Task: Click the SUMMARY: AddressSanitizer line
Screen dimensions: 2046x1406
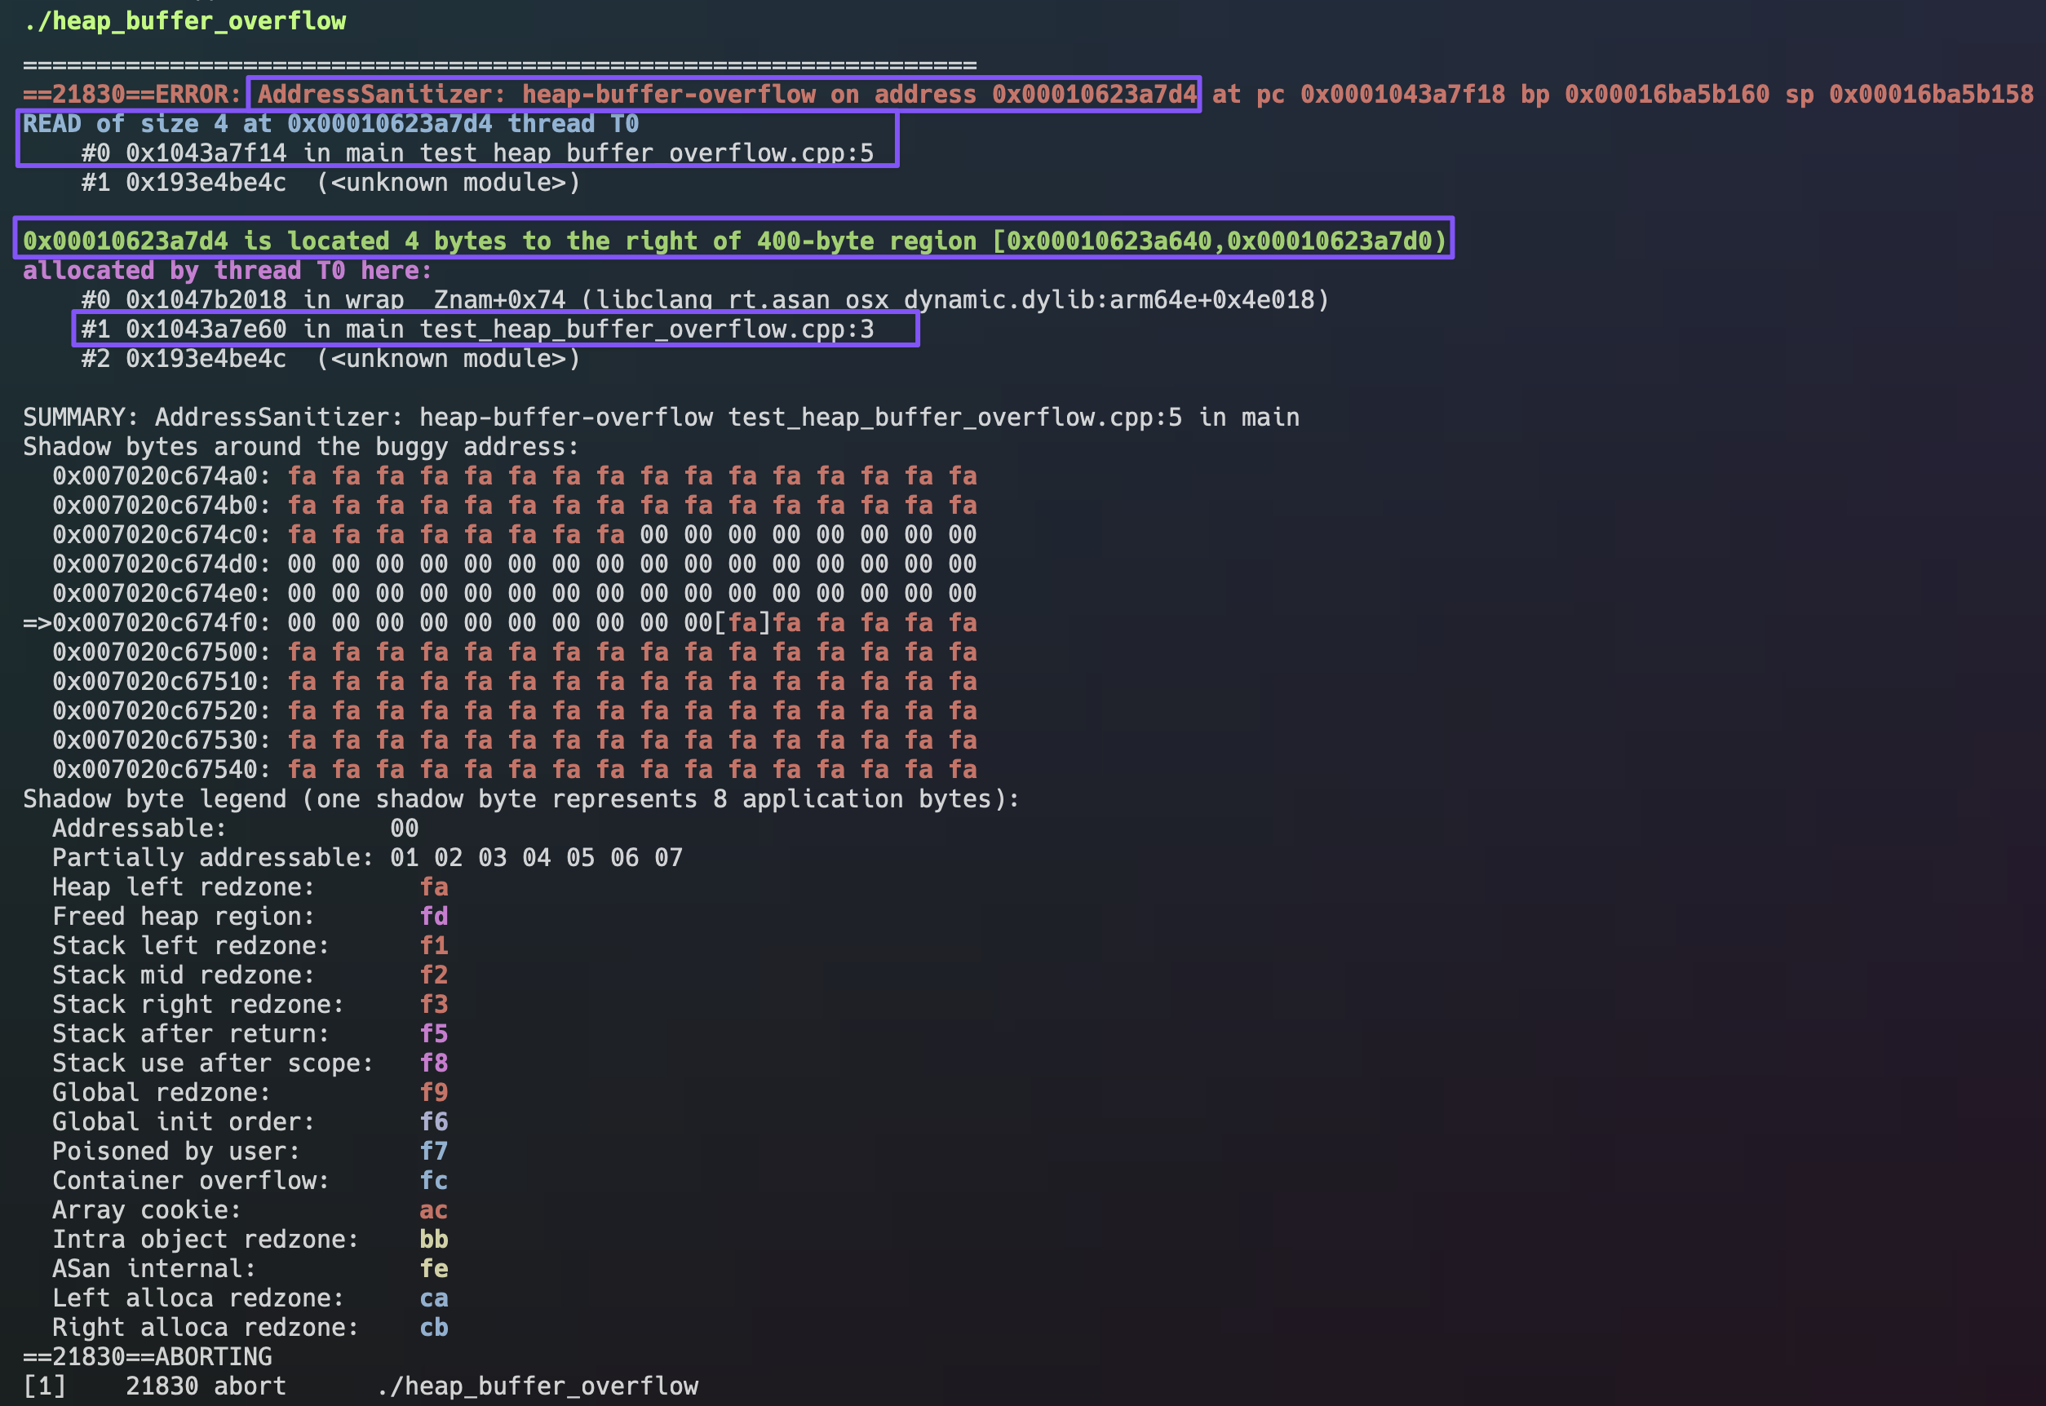Action: point(660,418)
